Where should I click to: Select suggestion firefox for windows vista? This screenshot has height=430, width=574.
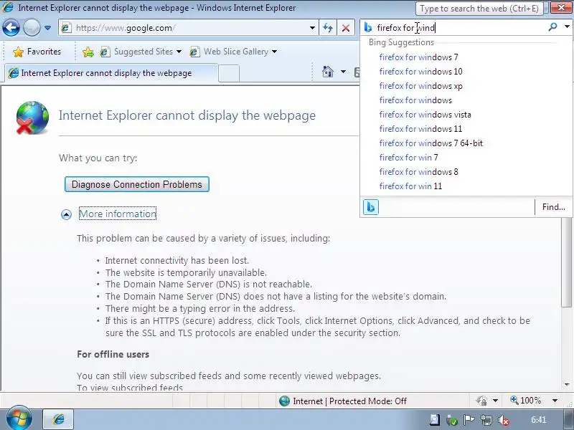pyautogui.click(x=425, y=115)
